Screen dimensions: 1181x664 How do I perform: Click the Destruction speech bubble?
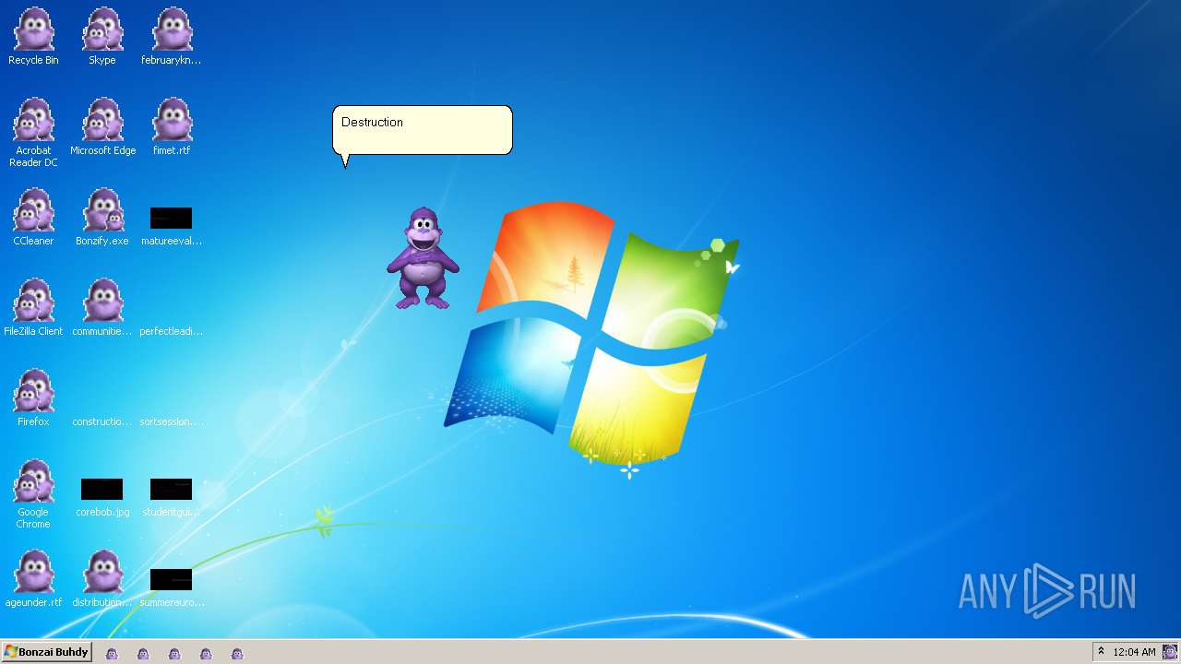(x=422, y=130)
